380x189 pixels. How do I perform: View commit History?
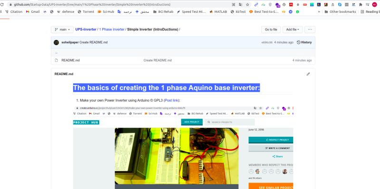[304, 42]
